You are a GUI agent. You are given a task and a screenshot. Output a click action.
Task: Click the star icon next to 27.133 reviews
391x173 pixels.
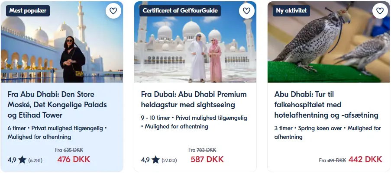pyautogui.click(x=155, y=160)
